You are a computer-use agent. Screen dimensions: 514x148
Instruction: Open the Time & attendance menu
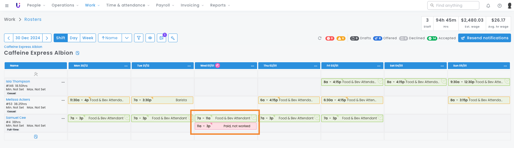pos(128,5)
